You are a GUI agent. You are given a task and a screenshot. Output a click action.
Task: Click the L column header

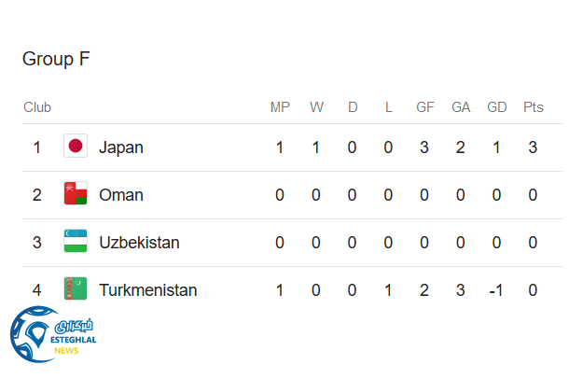(388, 107)
